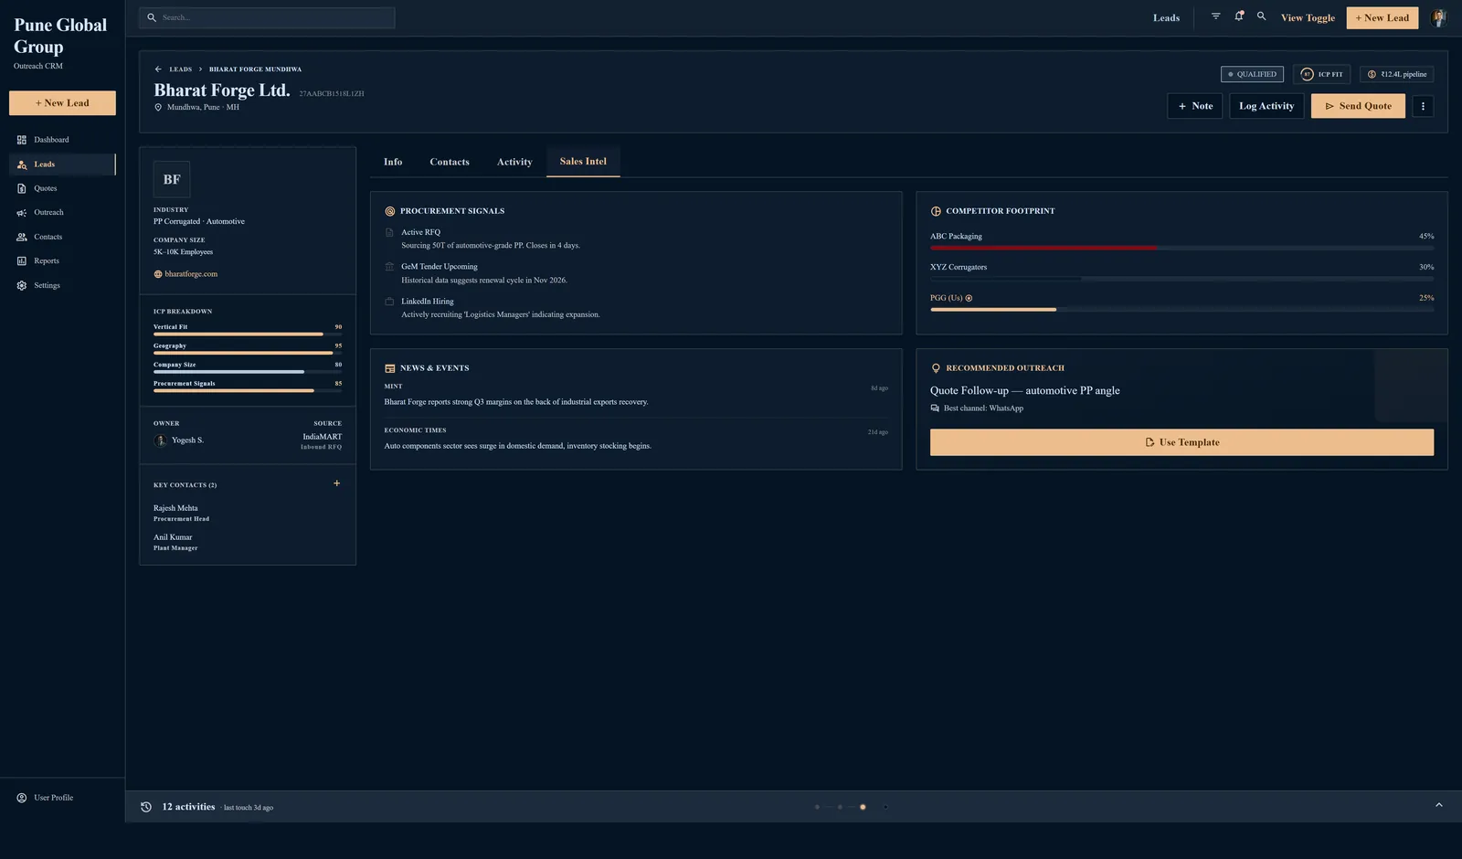Viewport: 1462px width, 859px height.
Task: Click the '12 activities' summary text
Action: [x=188, y=807]
